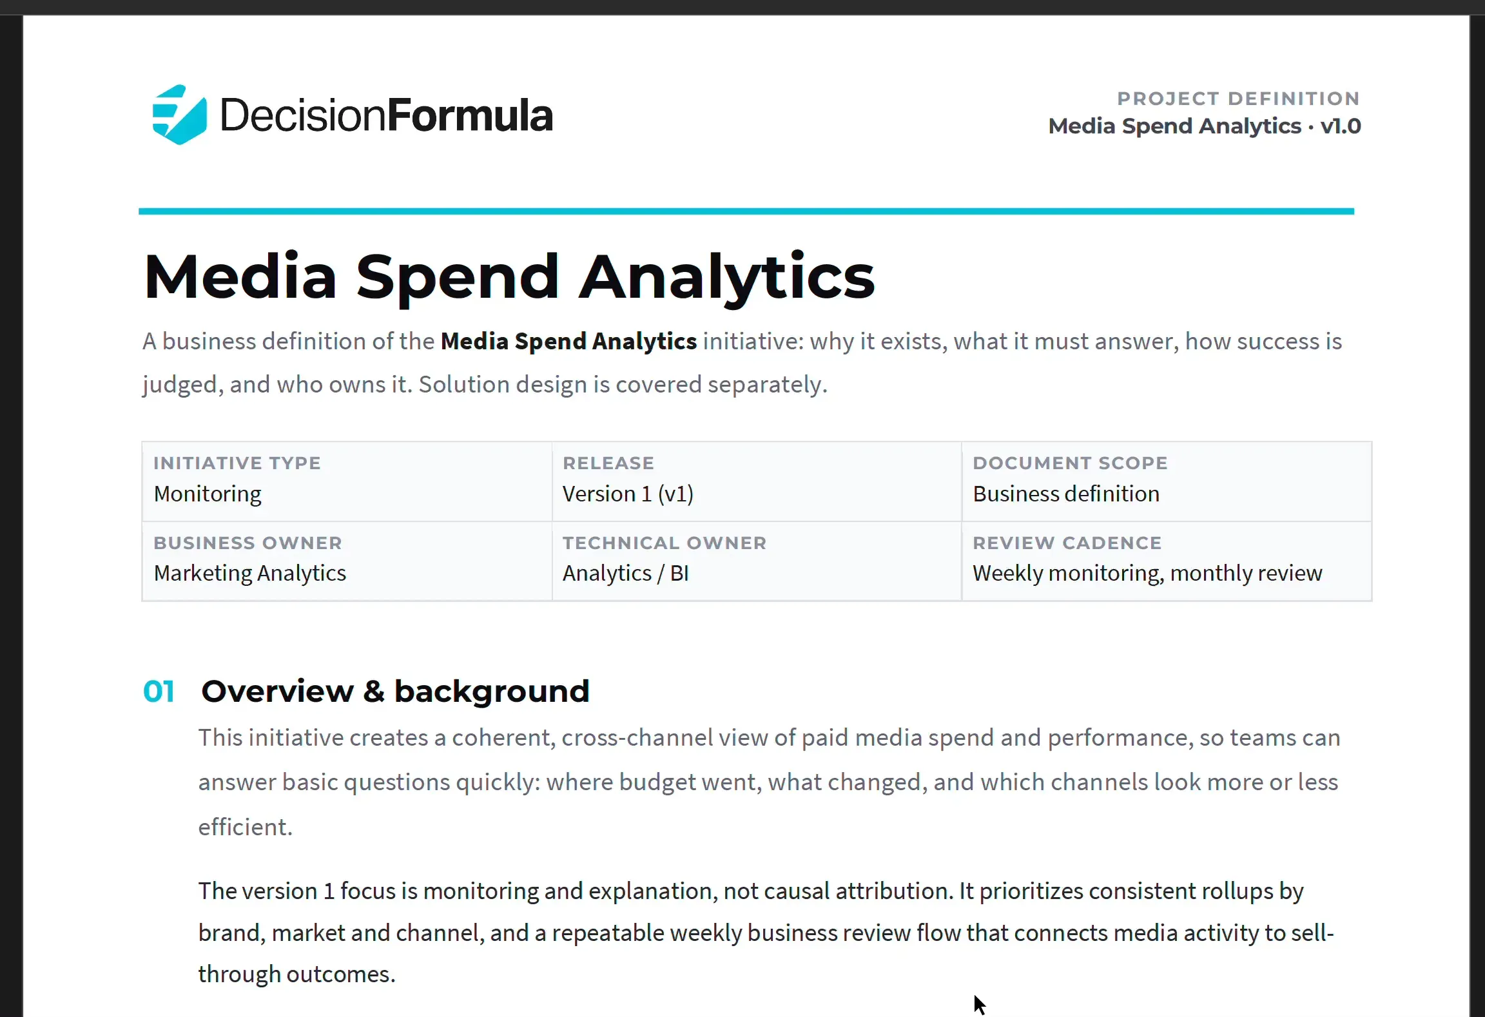
Task: Click the INITIATIVE TYPE label
Action: tap(237, 463)
